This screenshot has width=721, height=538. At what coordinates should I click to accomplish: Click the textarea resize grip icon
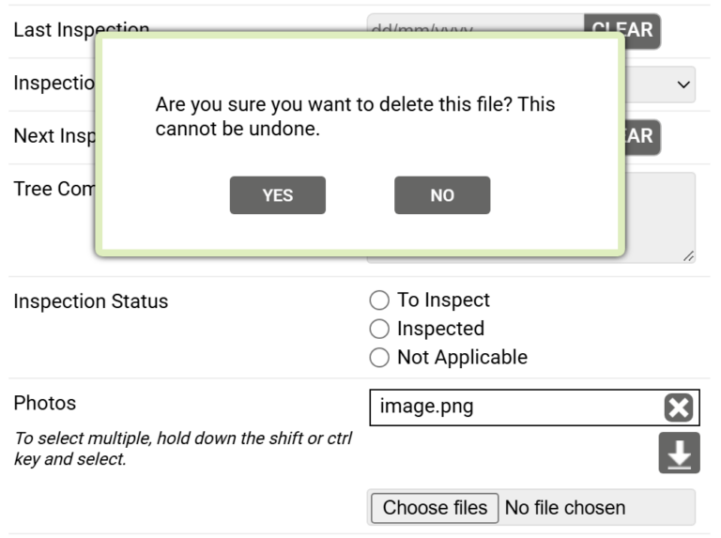tap(688, 256)
